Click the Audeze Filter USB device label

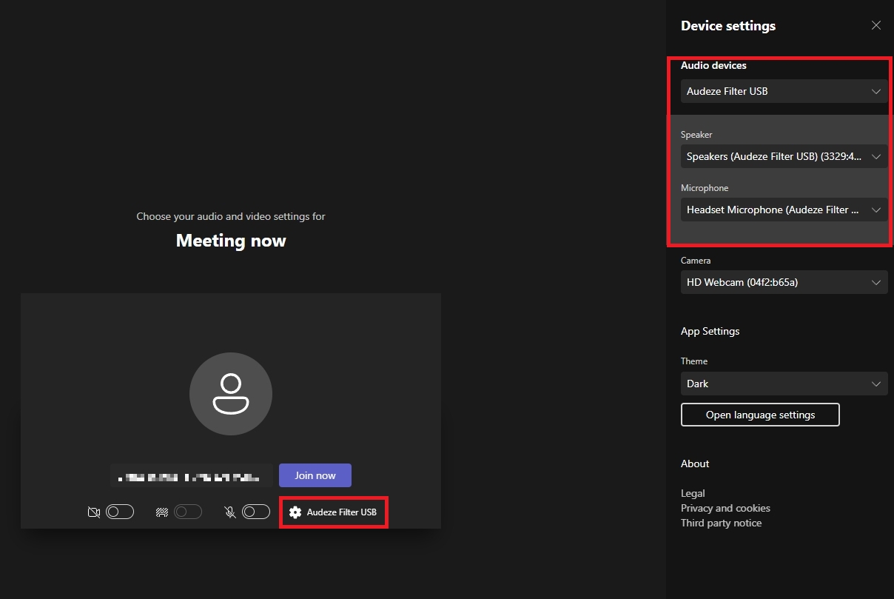342,512
